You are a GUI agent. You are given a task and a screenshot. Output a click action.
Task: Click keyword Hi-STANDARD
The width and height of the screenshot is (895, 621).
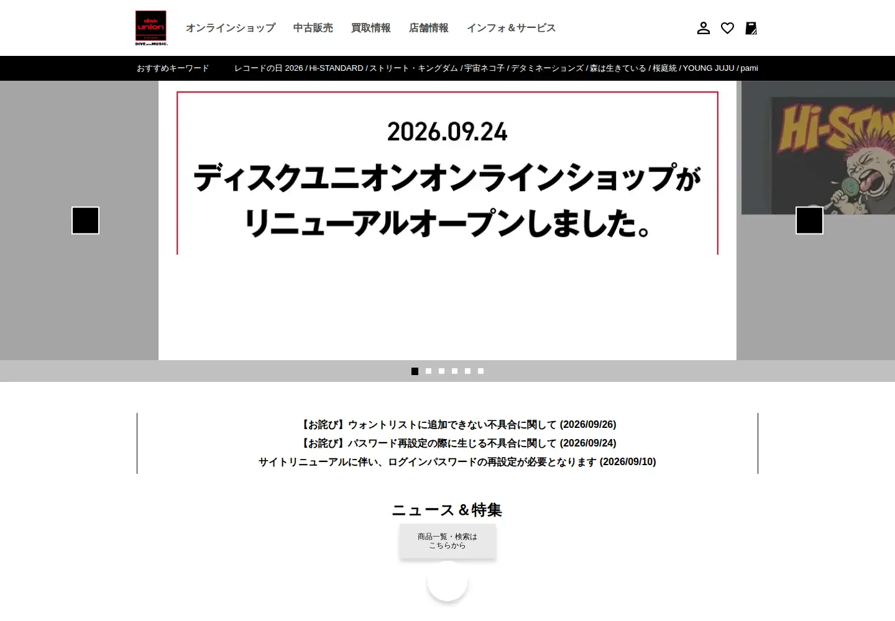(x=336, y=68)
